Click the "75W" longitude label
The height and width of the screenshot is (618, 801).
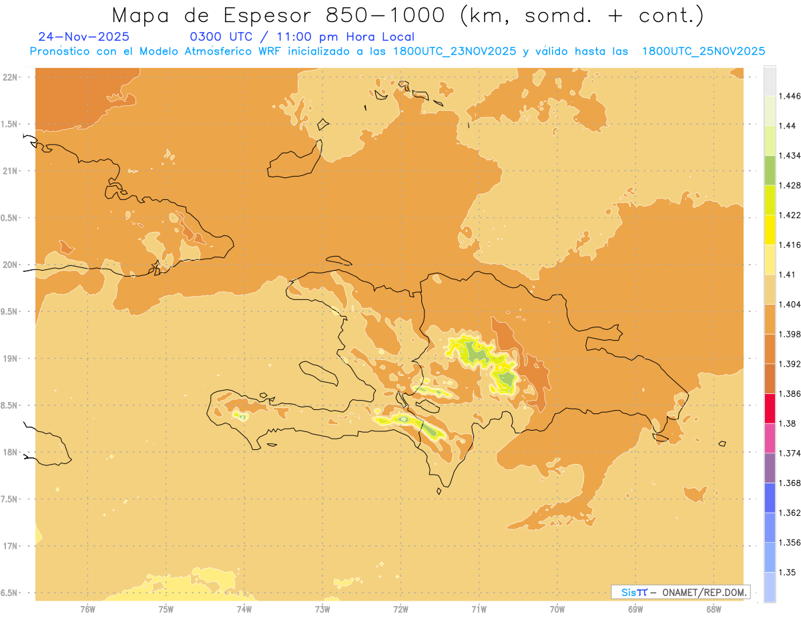[166, 610]
